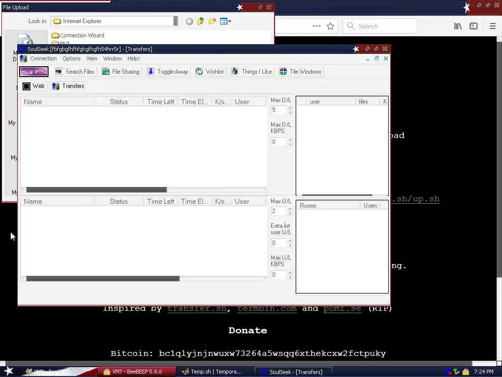
Task: Open the Firefox hamburger menu
Action: (x=493, y=27)
